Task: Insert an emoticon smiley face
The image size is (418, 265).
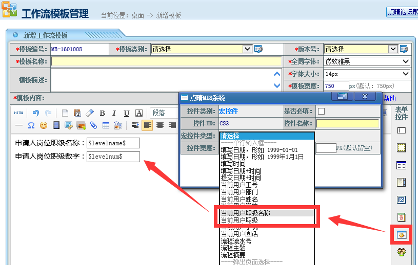Action: point(44,125)
